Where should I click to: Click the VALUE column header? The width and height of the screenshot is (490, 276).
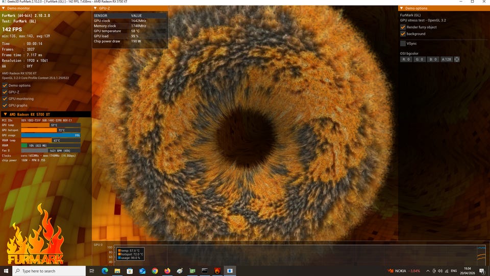pos(136,16)
